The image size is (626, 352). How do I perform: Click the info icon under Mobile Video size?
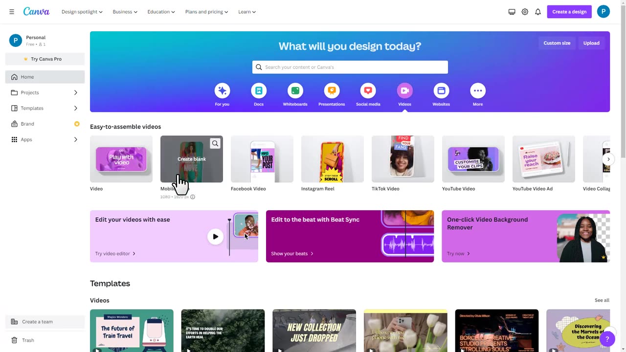(193, 197)
